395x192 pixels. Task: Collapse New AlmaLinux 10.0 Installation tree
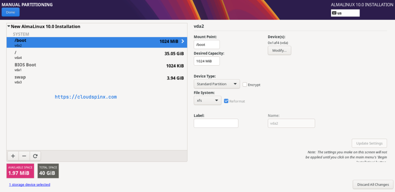pos(9,27)
